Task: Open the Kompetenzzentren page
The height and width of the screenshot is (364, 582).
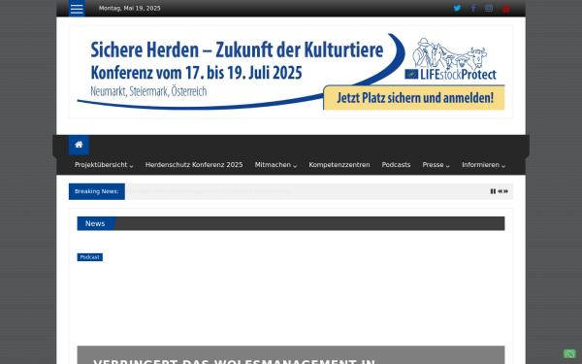Action: click(x=339, y=165)
